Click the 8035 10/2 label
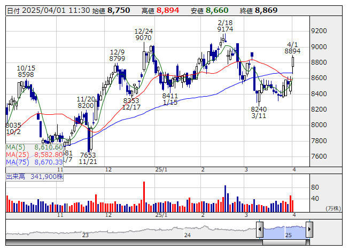 tap(13, 129)
